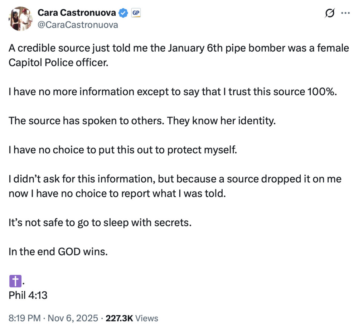Viewport: 358px width, 334px height.
Task: Click the "They know her identity" line
Action: (x=142, y=120)
